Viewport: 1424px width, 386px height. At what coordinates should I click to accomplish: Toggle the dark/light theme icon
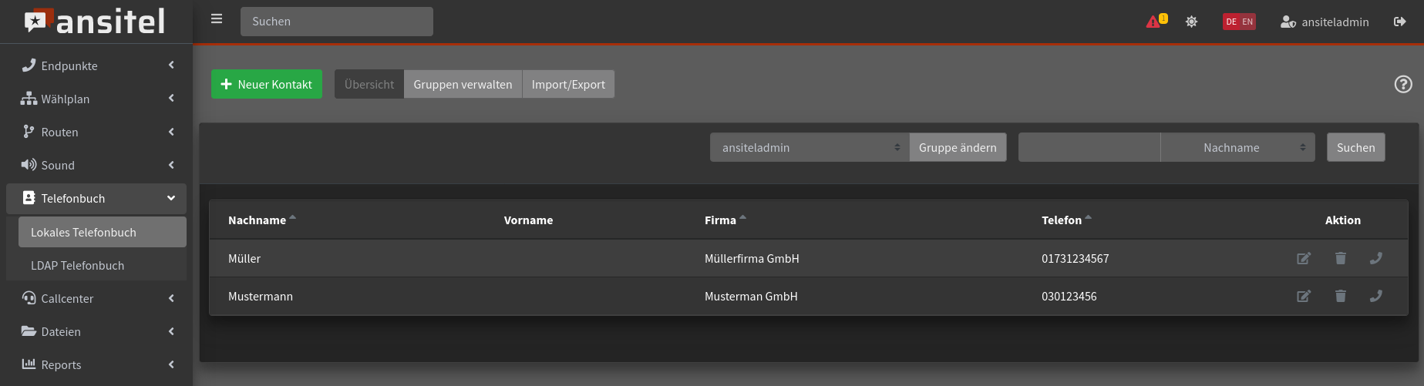pyautogui.click(x=1191, y=22)
